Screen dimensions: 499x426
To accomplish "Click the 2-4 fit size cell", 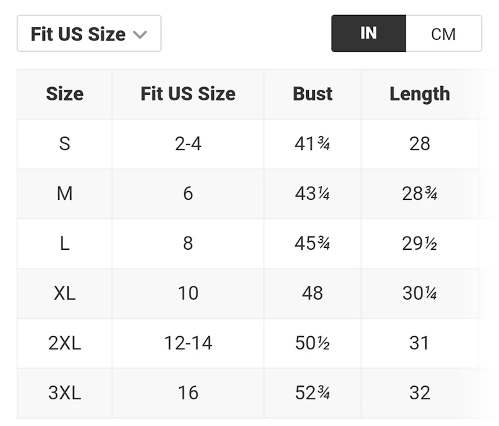I will point(188,144).
